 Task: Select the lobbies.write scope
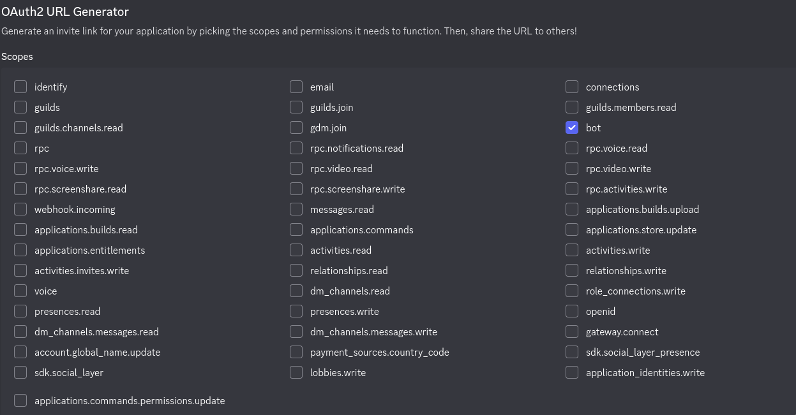pos(296,372)
